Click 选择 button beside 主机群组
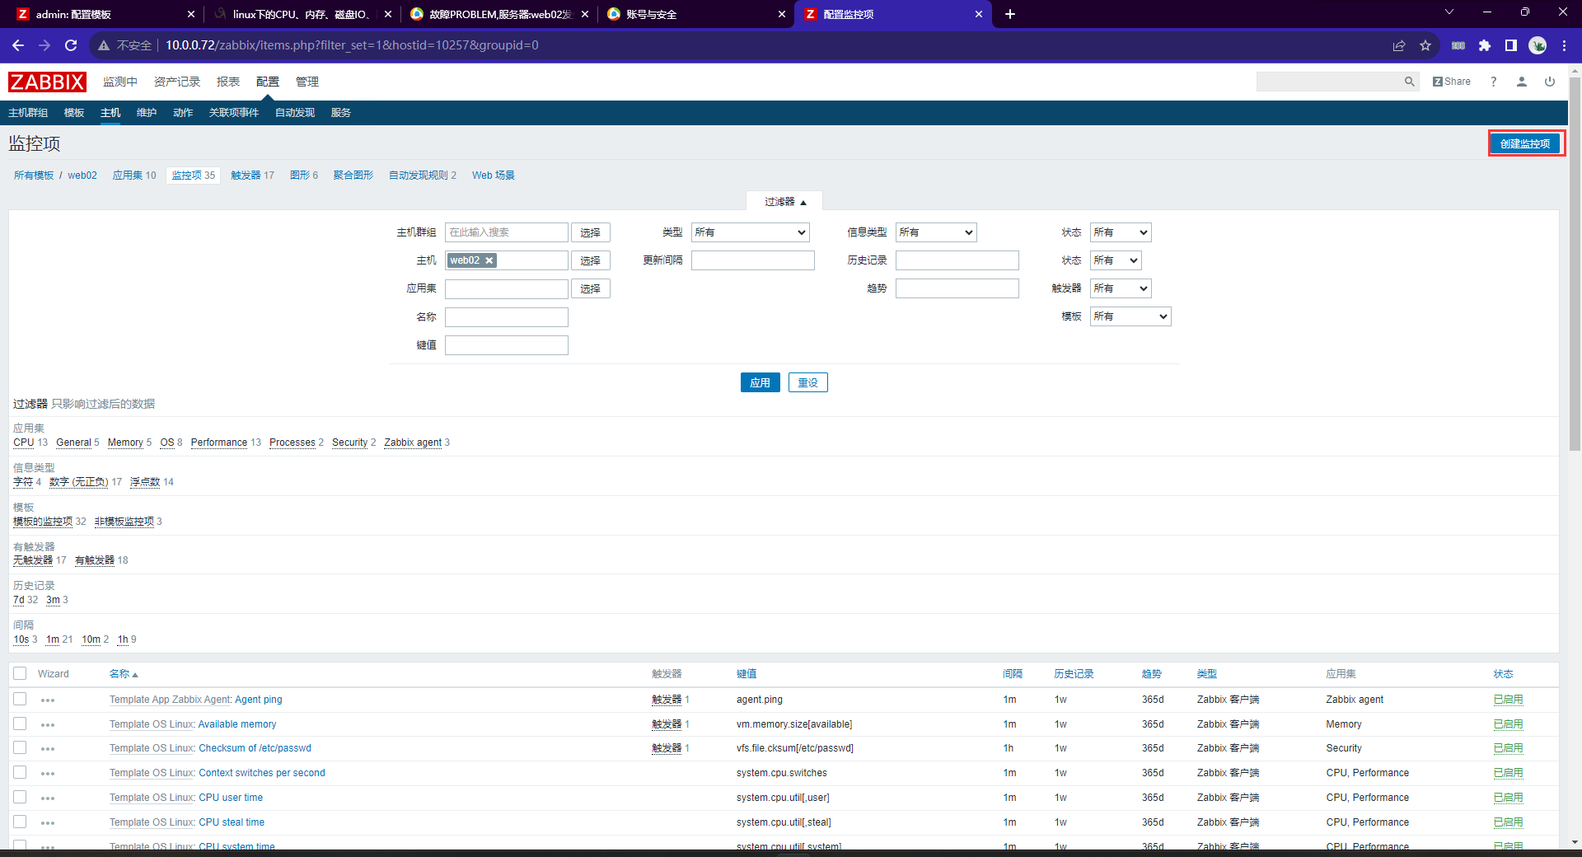Viewport: 1582px width, 857px height. (x=590, y=232)
